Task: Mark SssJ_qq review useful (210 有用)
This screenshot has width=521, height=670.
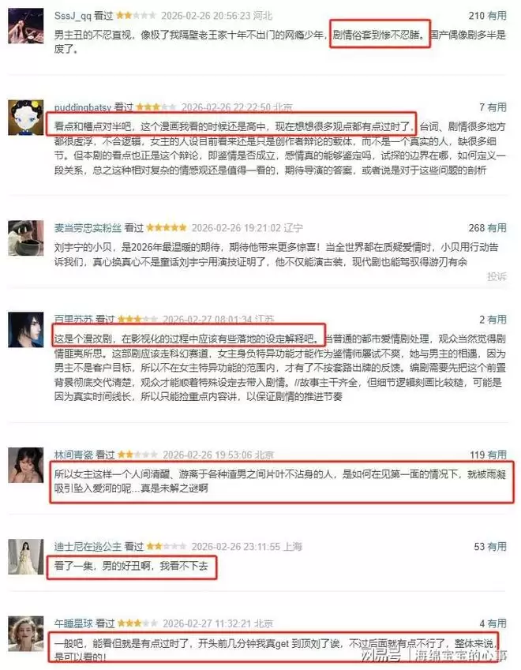Action: [487, 16]
